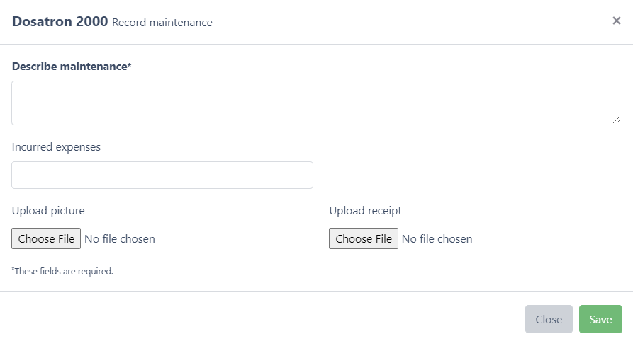The width and height of the screenshot is (633, 341).
Task: Click 'No file chosen' beside receipt upload
Action: [437, 239]
